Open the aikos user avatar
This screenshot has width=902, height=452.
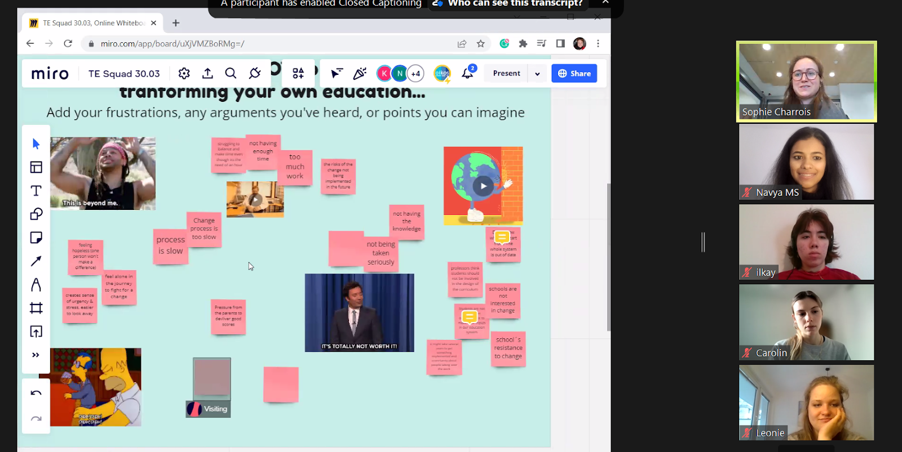(442, 73)
